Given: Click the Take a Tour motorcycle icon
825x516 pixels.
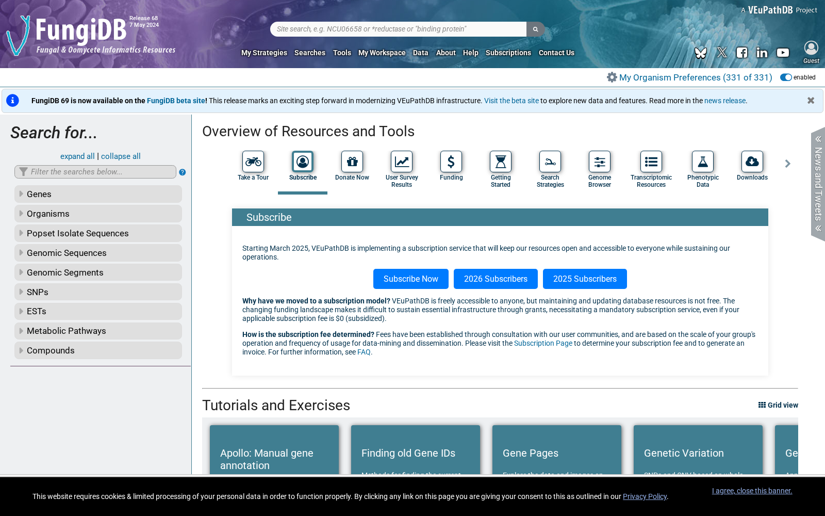Looking at the screenshot, I should click(253, 162).
